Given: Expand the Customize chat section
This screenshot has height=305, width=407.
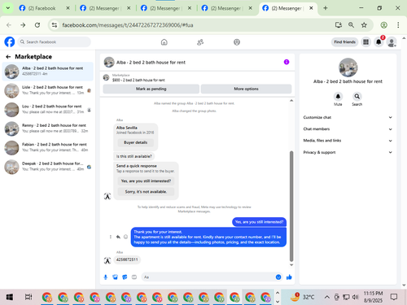Looking at the screenshot, I should coord(348,117).
